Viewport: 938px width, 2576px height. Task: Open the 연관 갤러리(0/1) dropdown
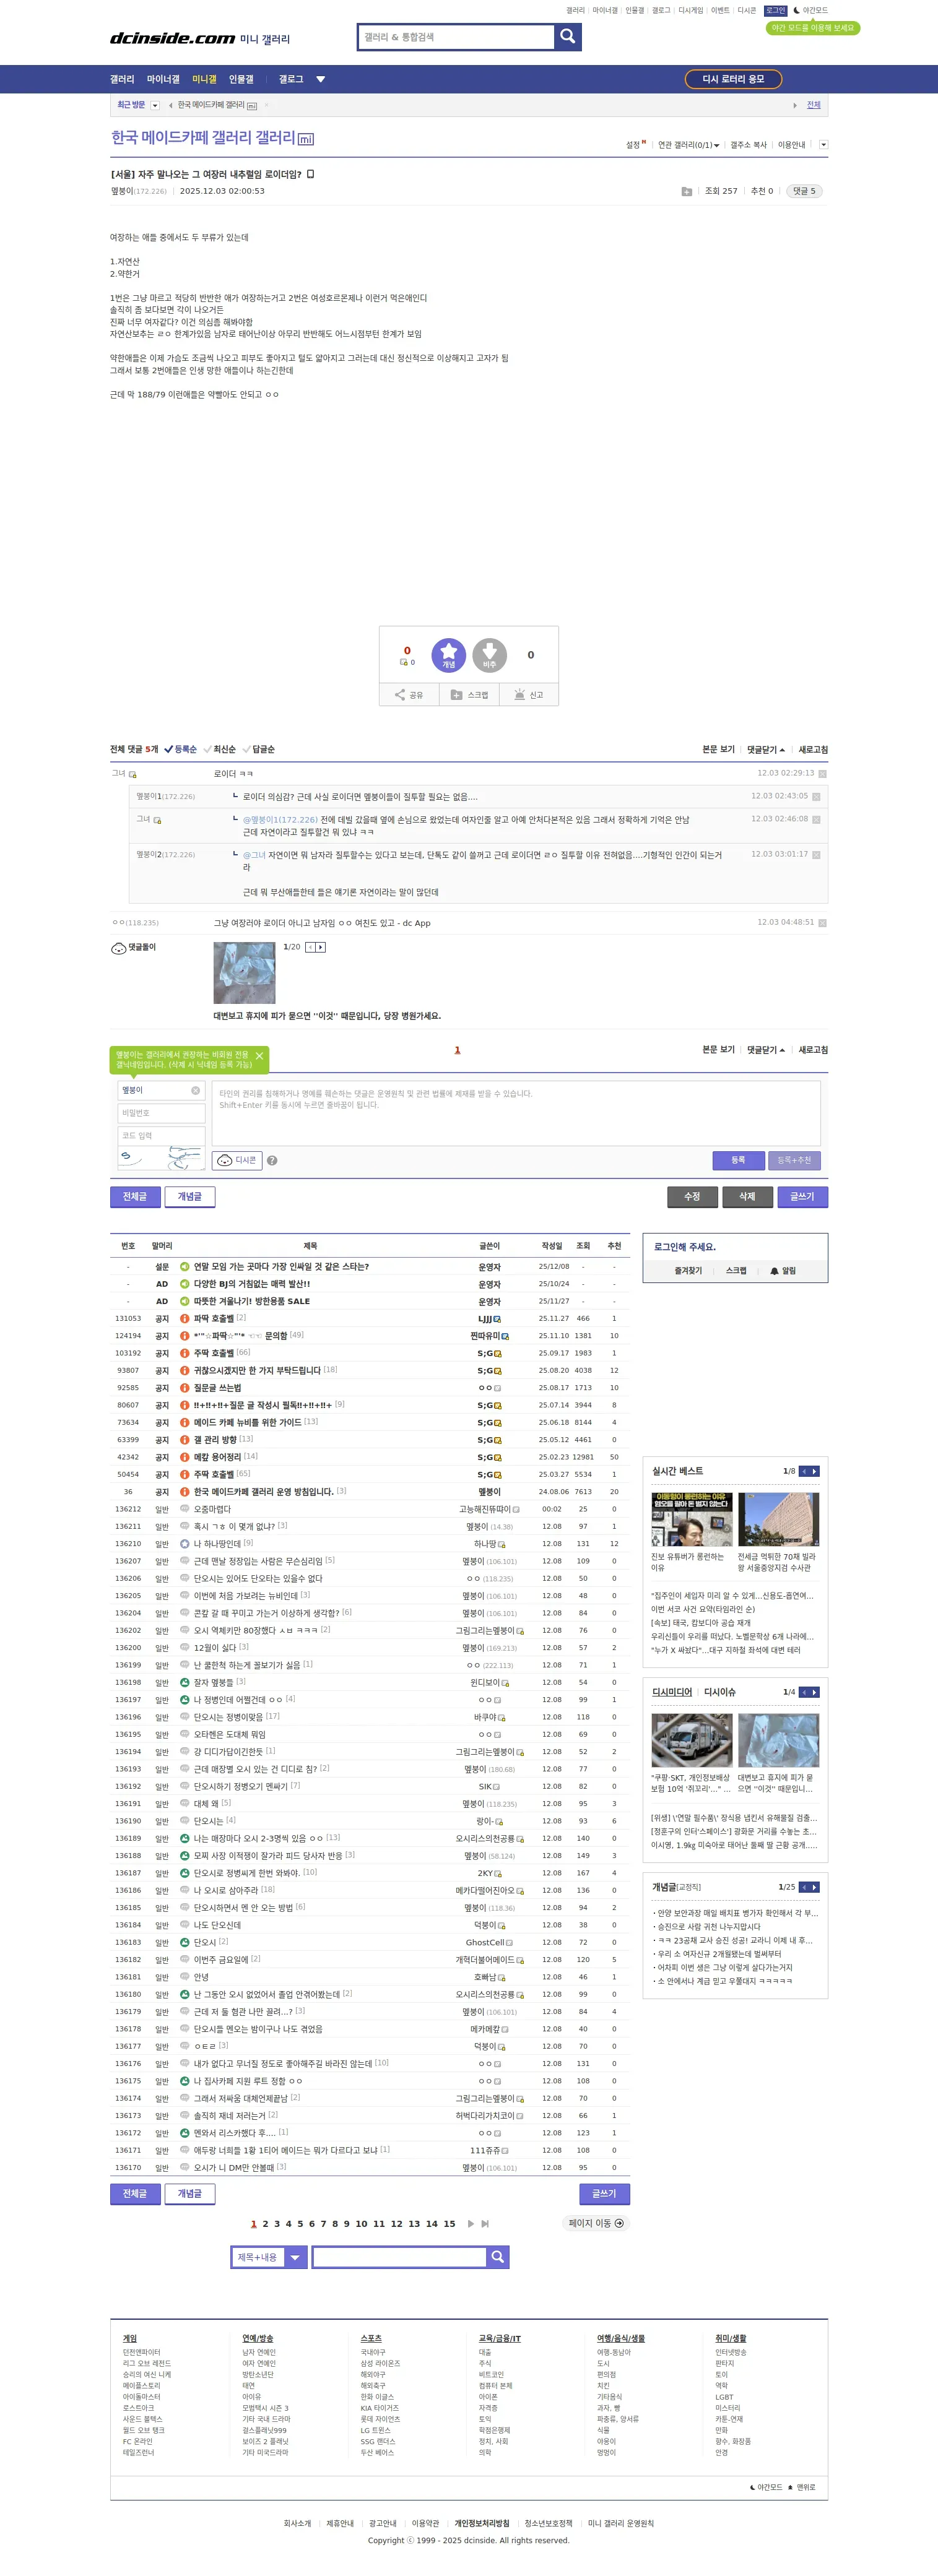click(688, 145)
